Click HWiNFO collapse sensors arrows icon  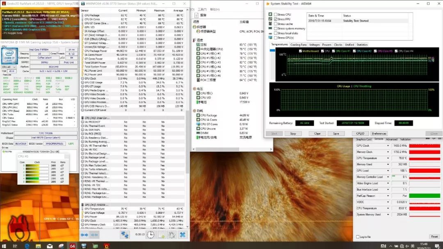click(94, 235)
